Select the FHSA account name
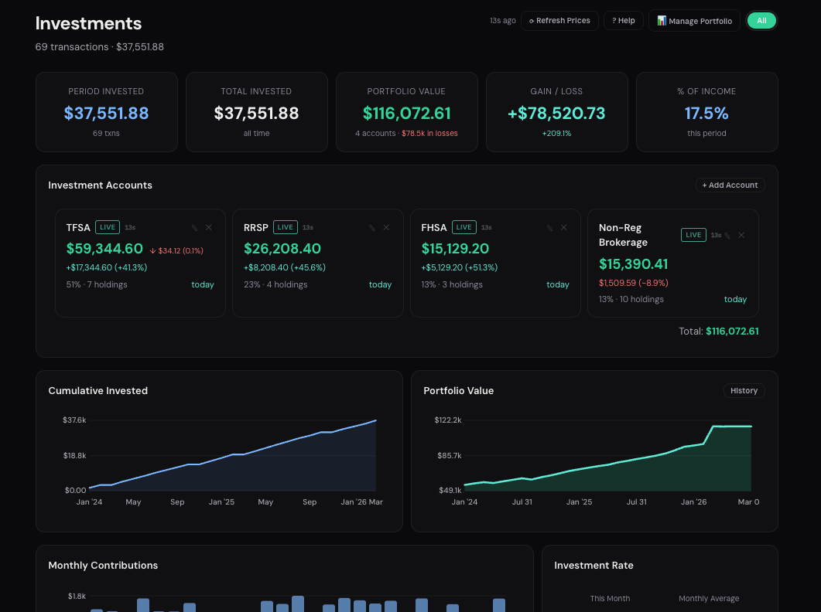The width and height of the screenshot is (821, 612). (x=433, y=227)
